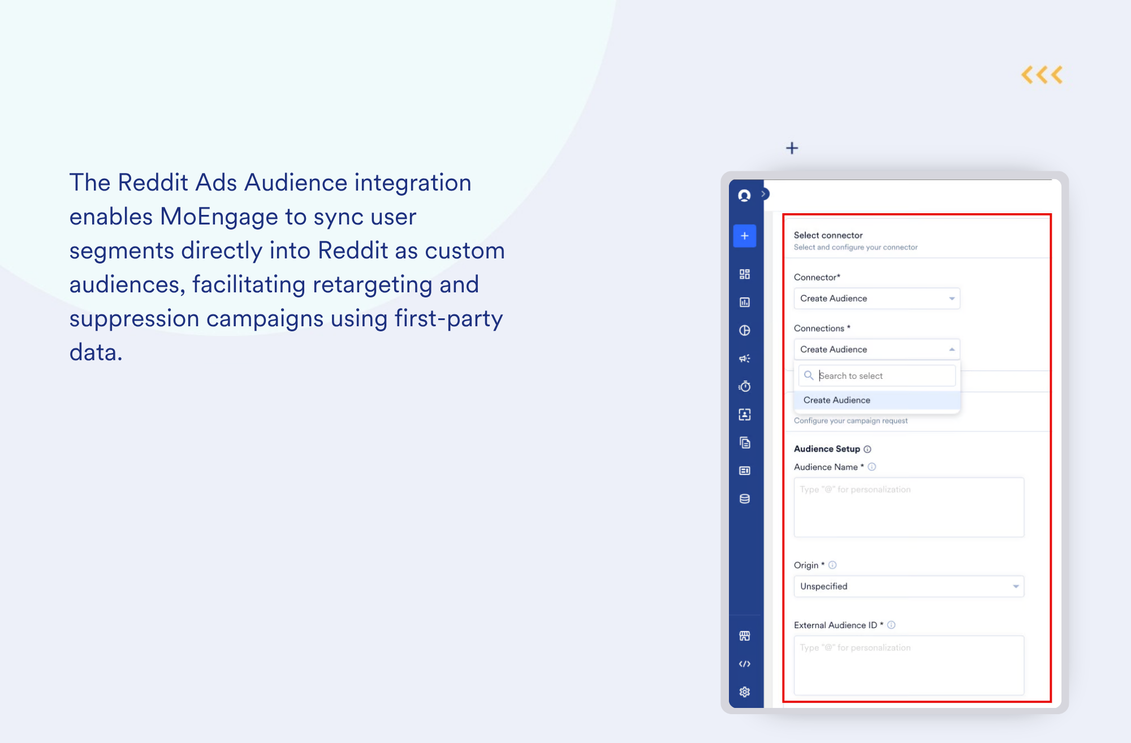
Task: Open the code brackets developer icon
Action: coord(745,664)
